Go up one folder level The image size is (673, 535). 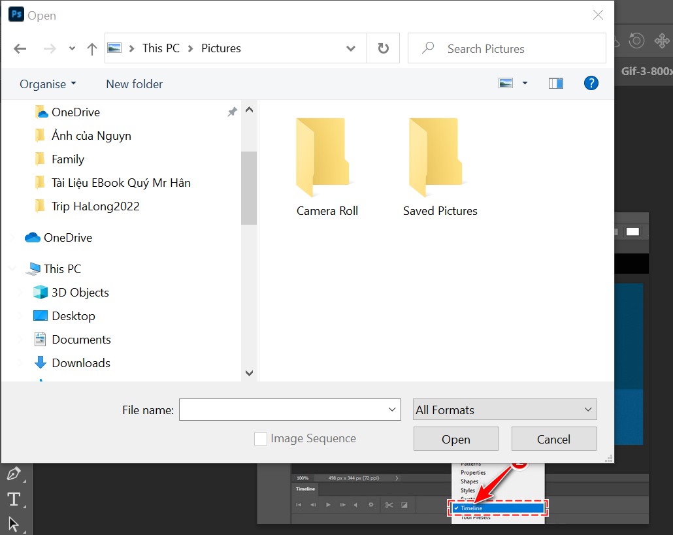pos(92,48)
